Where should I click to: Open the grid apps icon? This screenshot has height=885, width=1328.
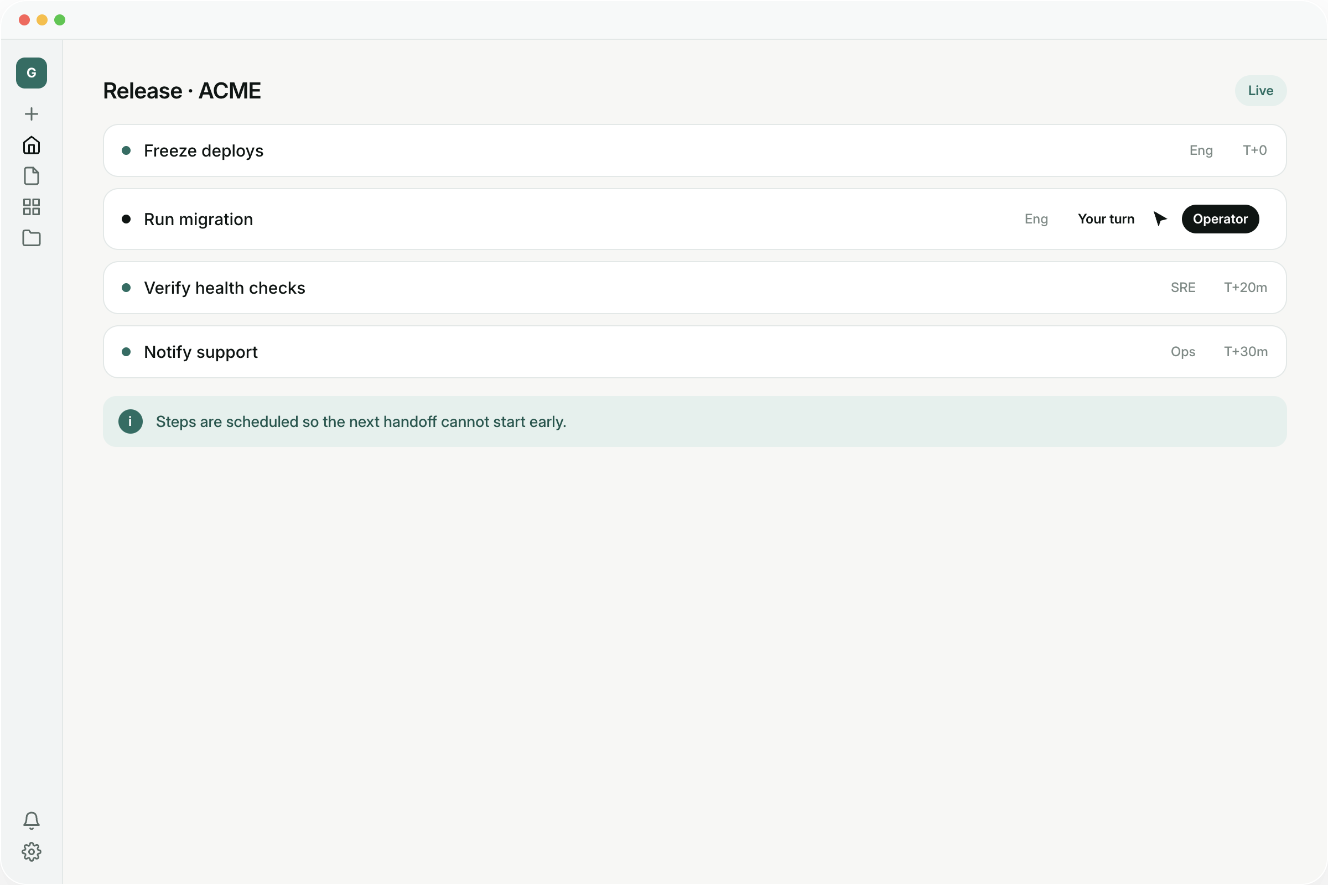[x=32, y=207]
